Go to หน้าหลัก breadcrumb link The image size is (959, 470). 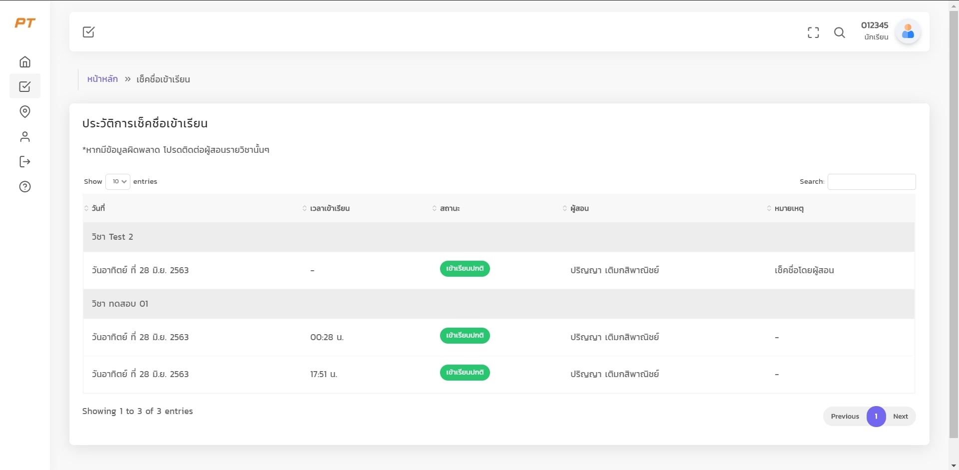coord(102,79)
